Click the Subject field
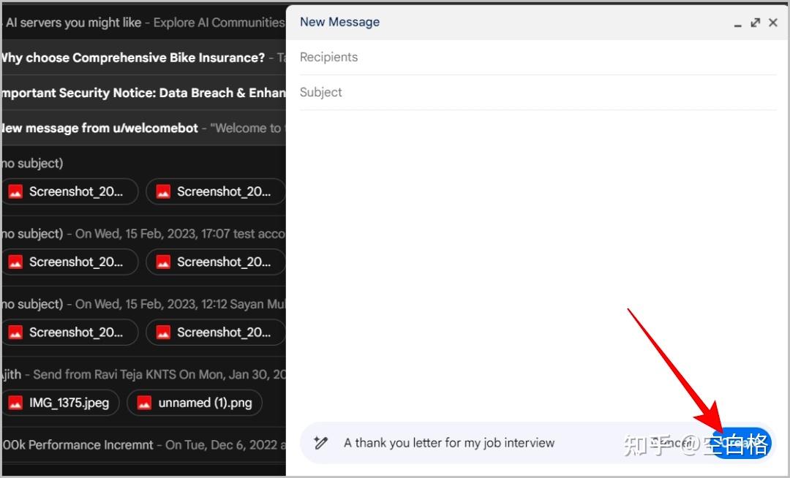 point(538,93)
